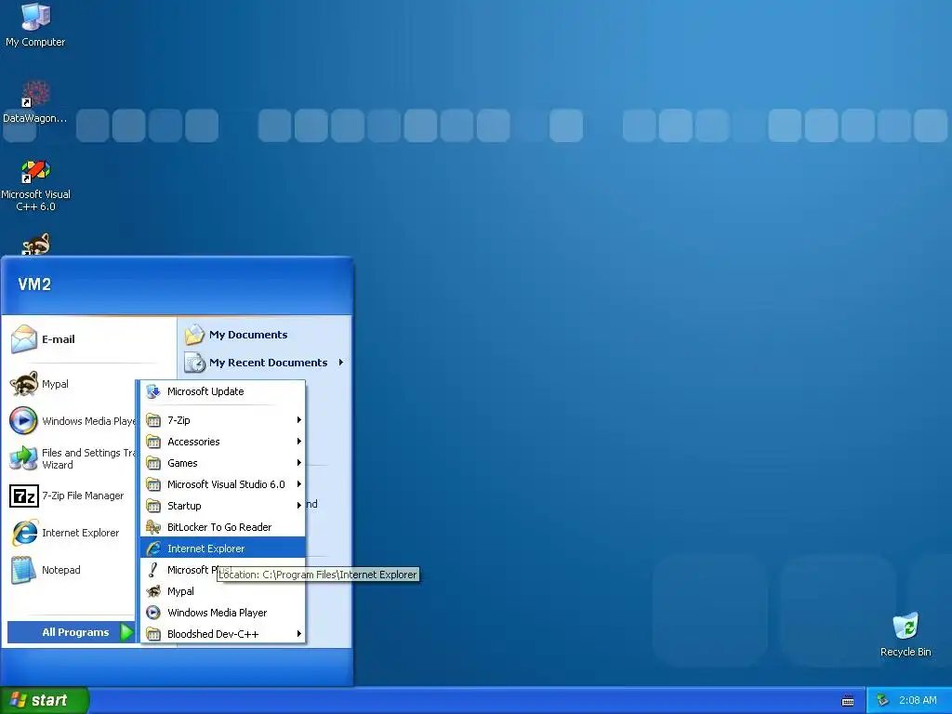Viewport: 952px width, 714px height.
Task: Click the Notepad icon in Start menu
Action: [23, 570]
